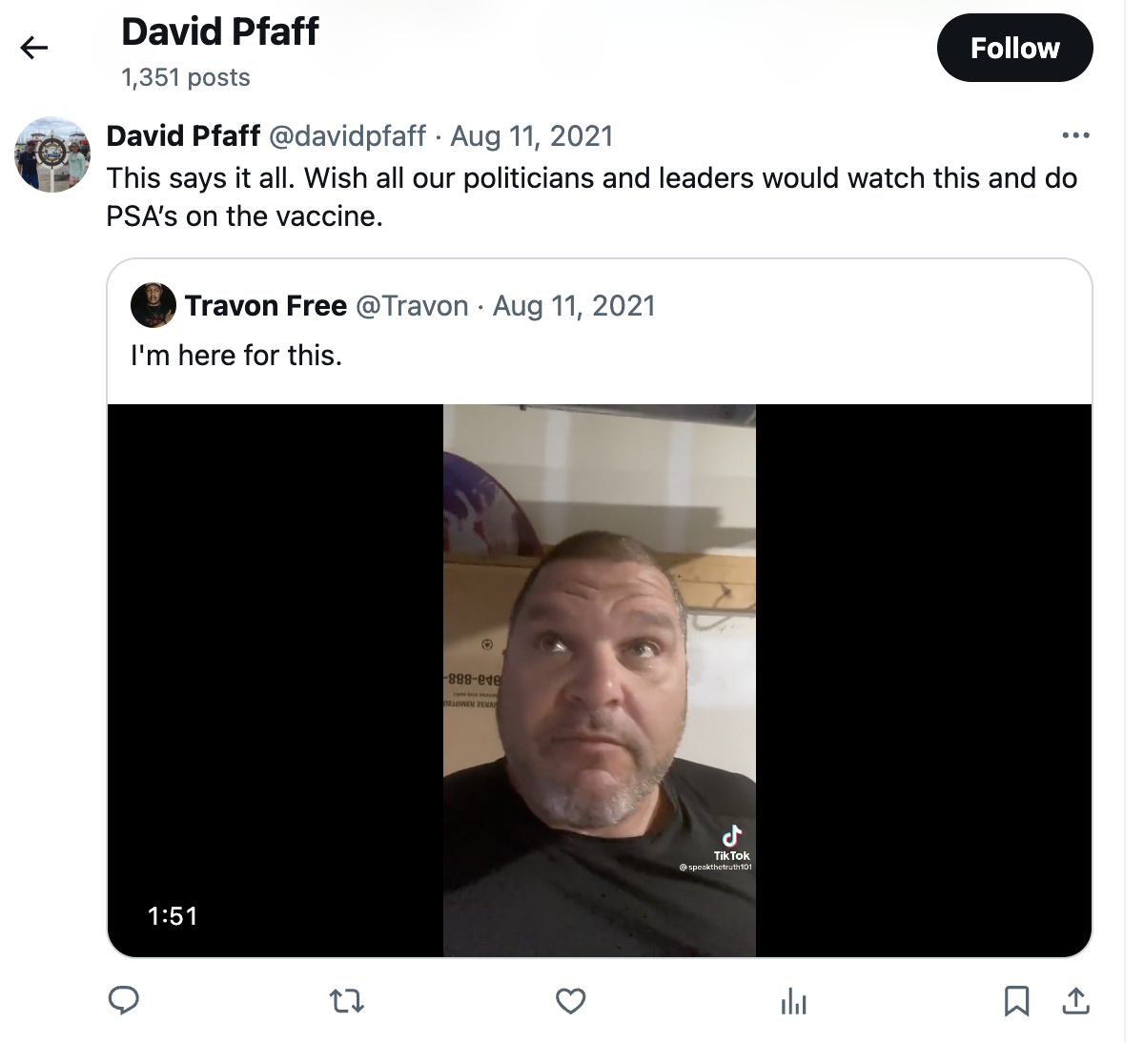
Task: Open David Pfaff's Aug 11, 2021 timestamp
Action: pos(532,135)
